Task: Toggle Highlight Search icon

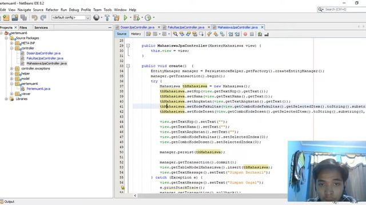Action: (x=194, y=34)
